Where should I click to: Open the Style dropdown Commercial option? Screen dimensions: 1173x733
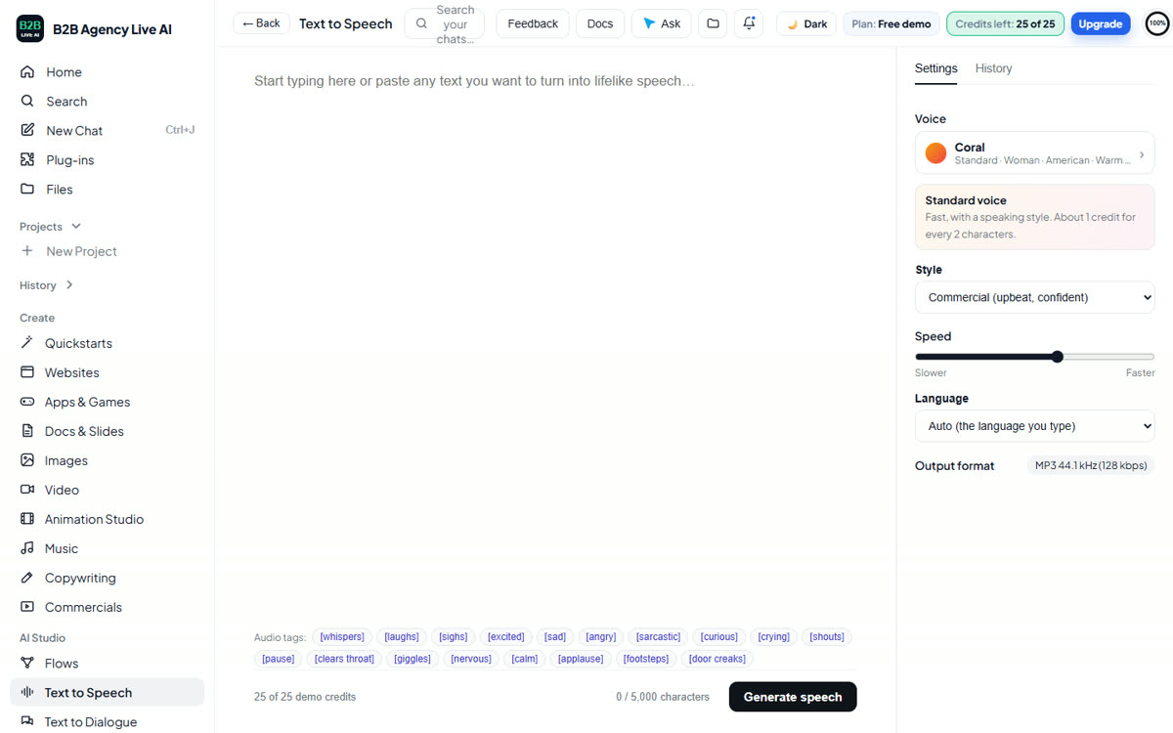(x=1034, y=297)
